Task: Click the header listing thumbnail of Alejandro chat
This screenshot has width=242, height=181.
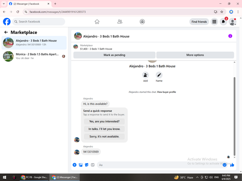Action: [x=78, y=36]
